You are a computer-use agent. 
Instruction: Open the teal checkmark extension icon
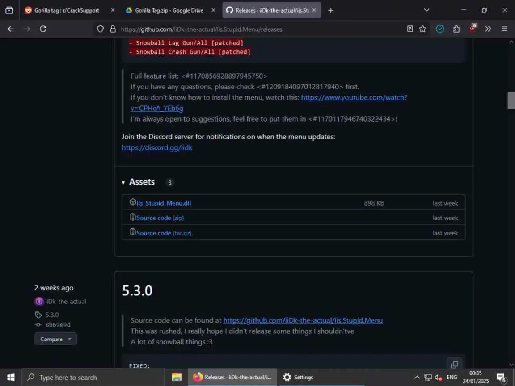click(440, 29)
